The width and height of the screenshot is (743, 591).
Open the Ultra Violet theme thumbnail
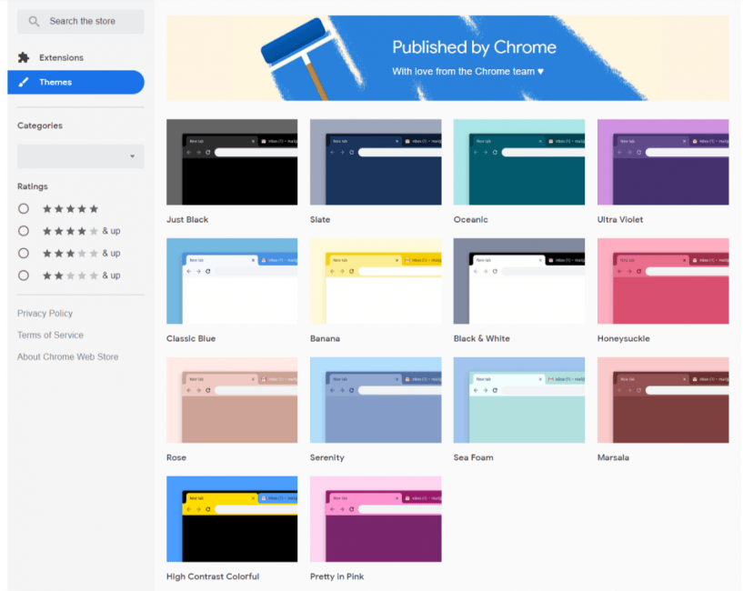663,162
